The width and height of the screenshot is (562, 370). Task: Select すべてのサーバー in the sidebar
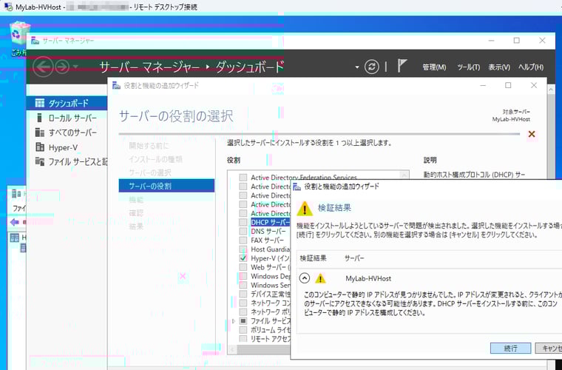[67, 132]
